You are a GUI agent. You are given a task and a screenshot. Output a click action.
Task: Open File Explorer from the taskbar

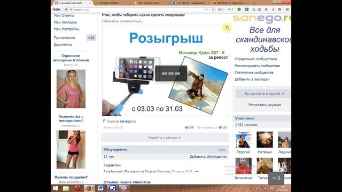tap(66, 188)
